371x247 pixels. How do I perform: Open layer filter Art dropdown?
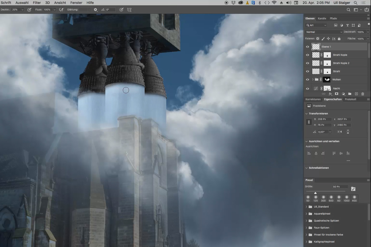(x=316, y=25)
